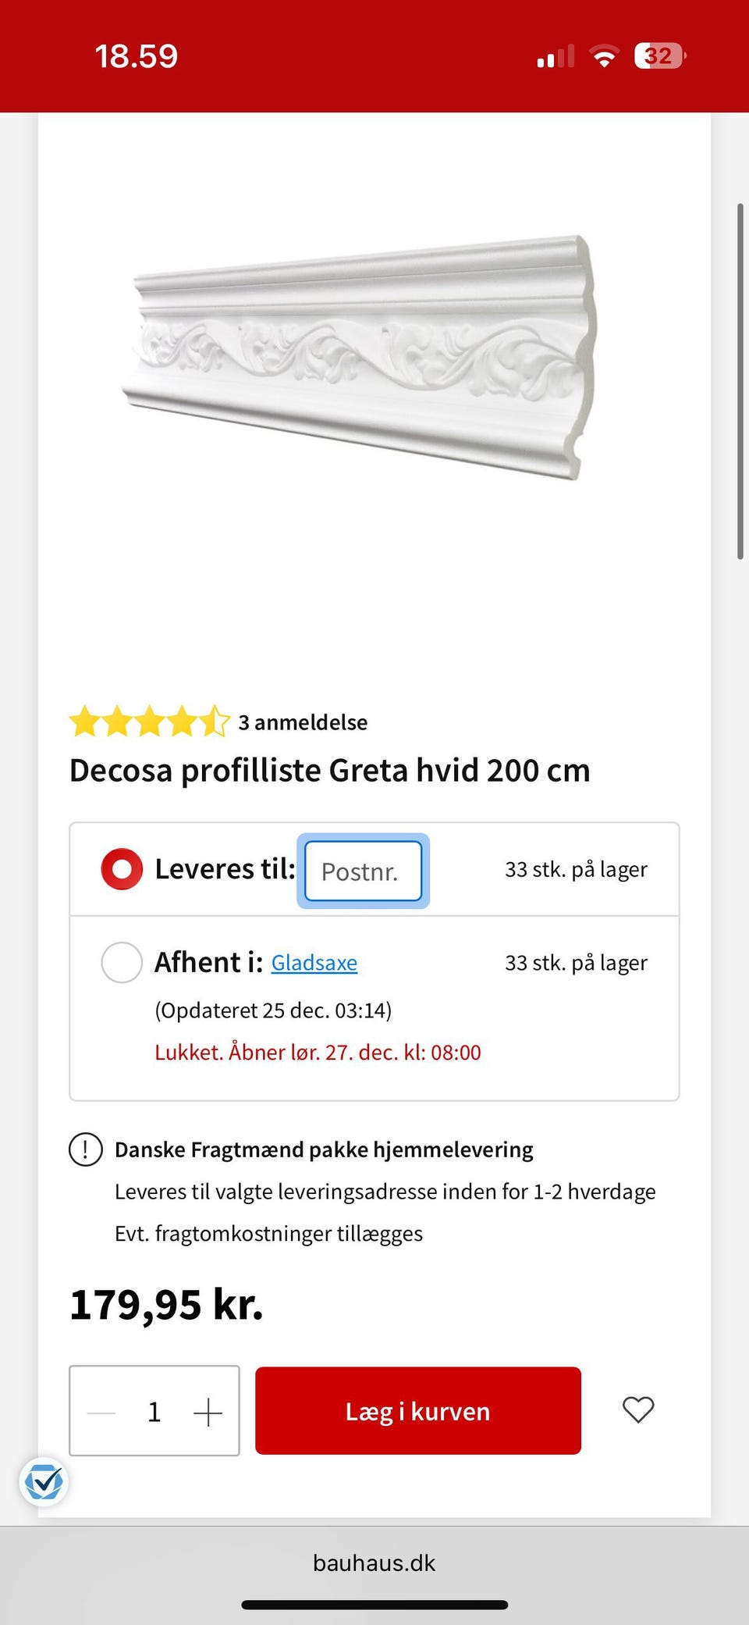Tap the cellular signal bars icon
This screenshot has width=749, height=1625.
click(x=556, y=56)
